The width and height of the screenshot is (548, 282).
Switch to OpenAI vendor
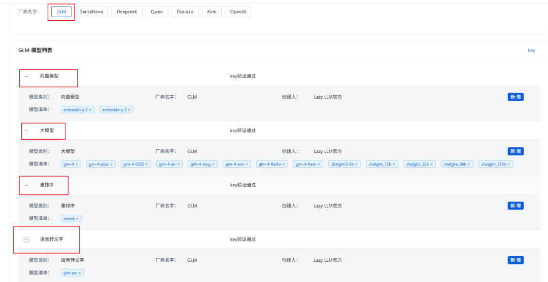coord(237,12)
